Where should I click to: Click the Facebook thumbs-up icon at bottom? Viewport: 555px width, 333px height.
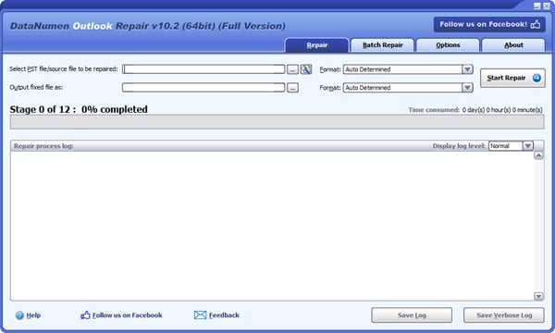click(85, 314)
